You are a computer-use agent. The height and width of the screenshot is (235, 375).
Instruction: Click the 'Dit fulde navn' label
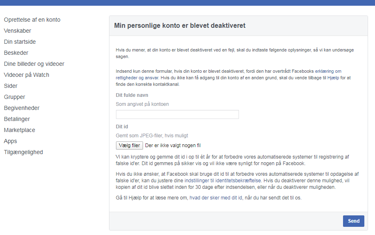click(x=132, y=95)
